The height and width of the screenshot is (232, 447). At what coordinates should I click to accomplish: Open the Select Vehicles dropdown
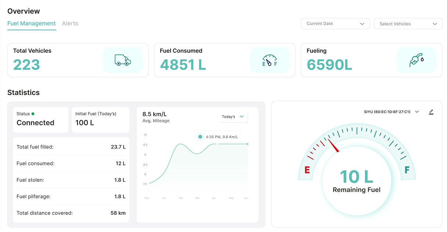[408, 23]
